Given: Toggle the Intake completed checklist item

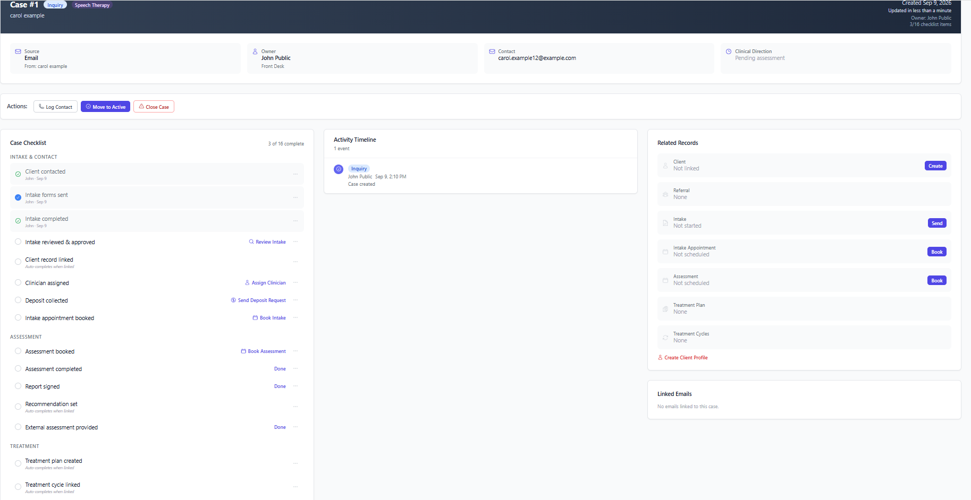Looking at the screenshot, I should [18, 221].
